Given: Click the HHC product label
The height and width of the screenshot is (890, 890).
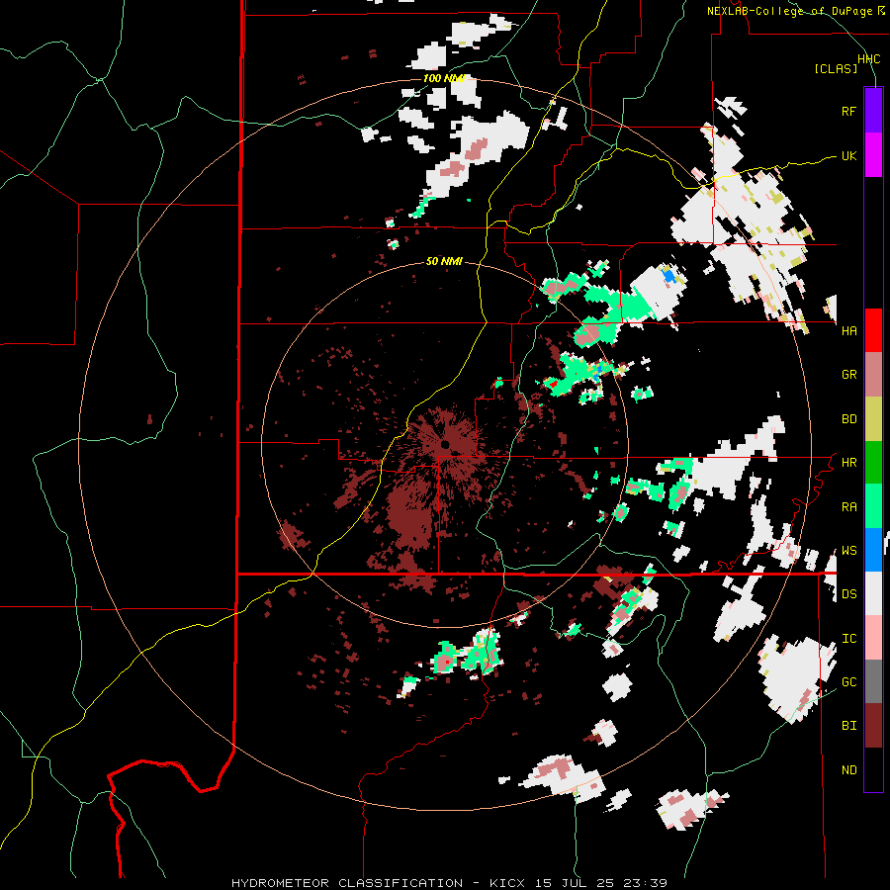Looking at the screenshot, I should click(x=868, y=59).
